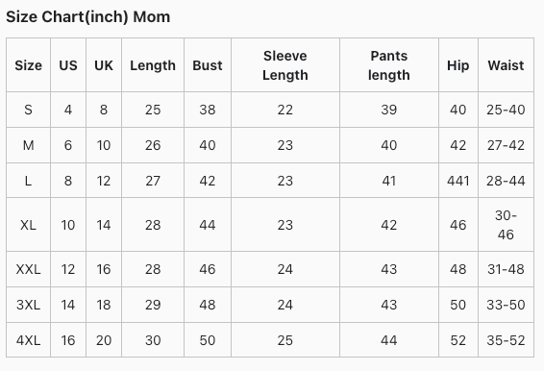Image resolution: width=544 pixels, height=371 pixels.
Task: Select the 3XL size cell
Action: tap(29, 305)
